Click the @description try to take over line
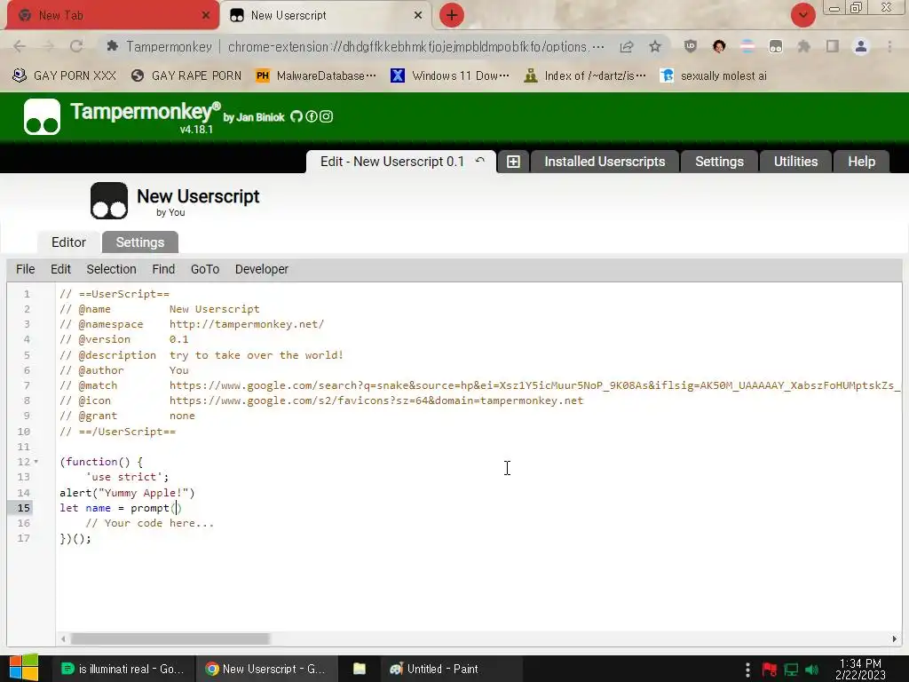The image size is (909, 682). click(202, 355)
